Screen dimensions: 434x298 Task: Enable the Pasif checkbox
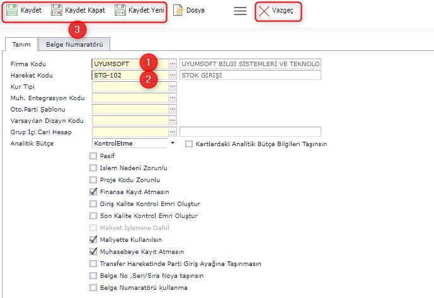[x=94, y=156]
